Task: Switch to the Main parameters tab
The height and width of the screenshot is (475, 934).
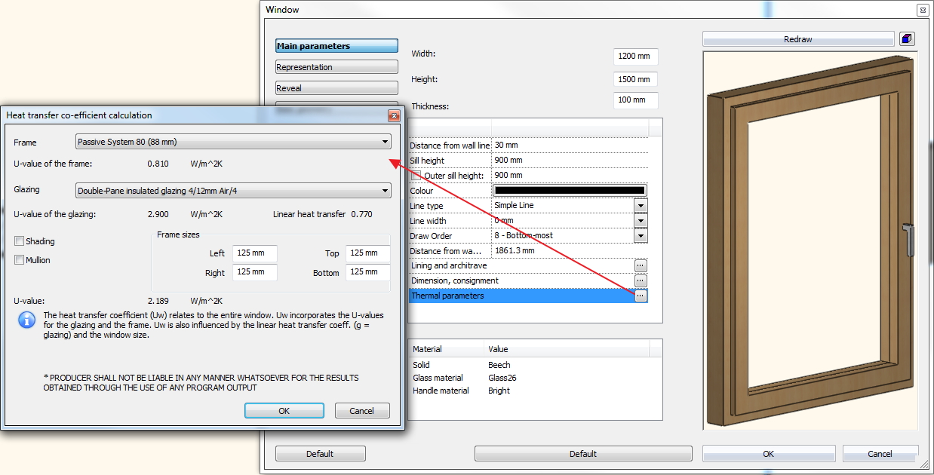Action: click(x=336, y=46)
